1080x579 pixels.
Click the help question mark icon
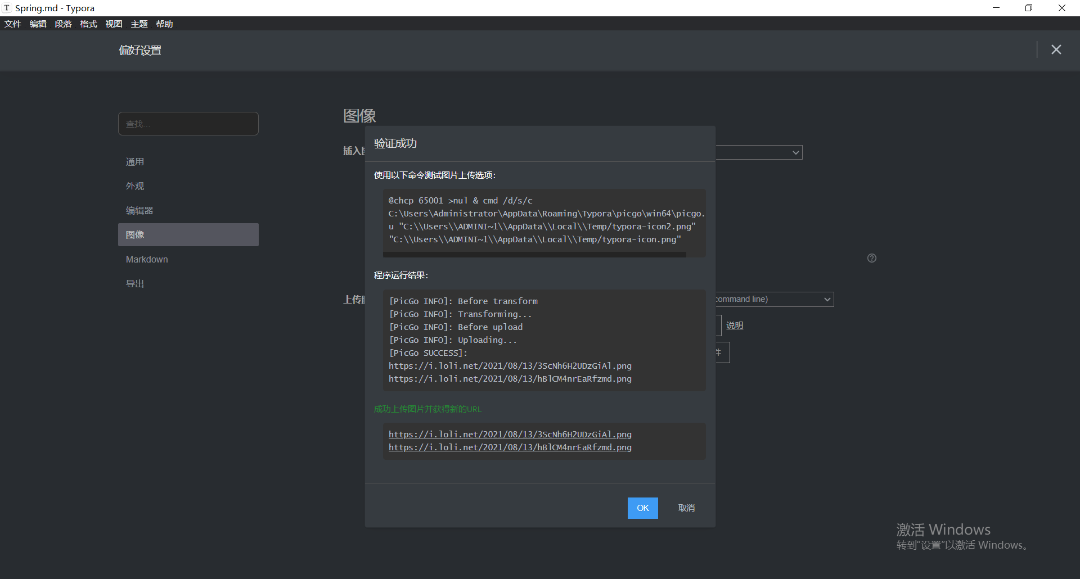pyautogui.click(x=871, y=258)
